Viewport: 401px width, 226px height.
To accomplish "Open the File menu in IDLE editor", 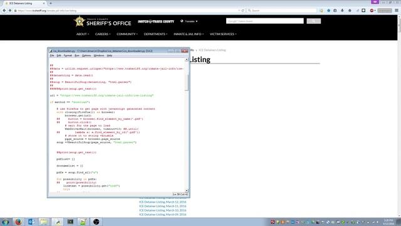I will (x=52, y=56).
